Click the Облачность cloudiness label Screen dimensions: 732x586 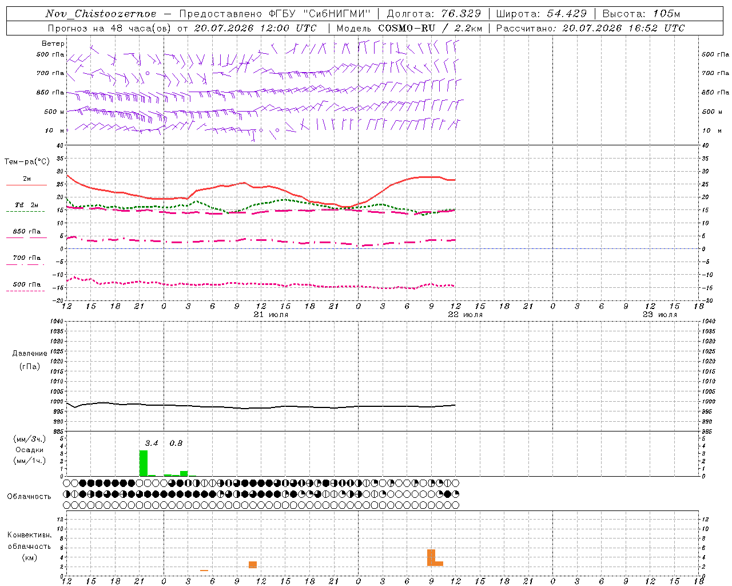(x=29, y=497)
